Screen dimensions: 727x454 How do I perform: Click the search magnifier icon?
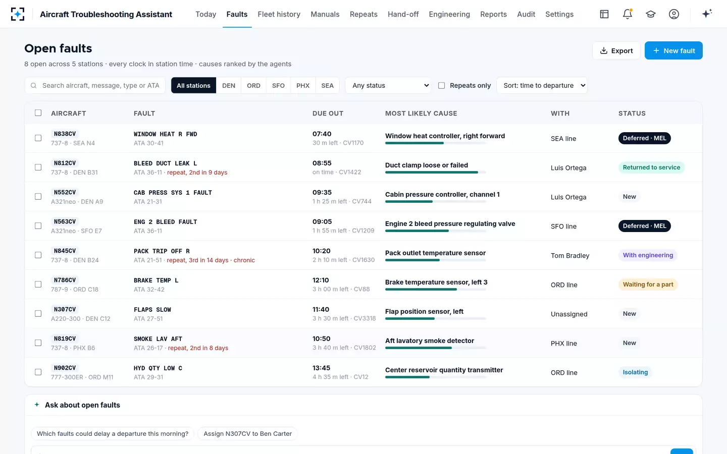(34, 86)
